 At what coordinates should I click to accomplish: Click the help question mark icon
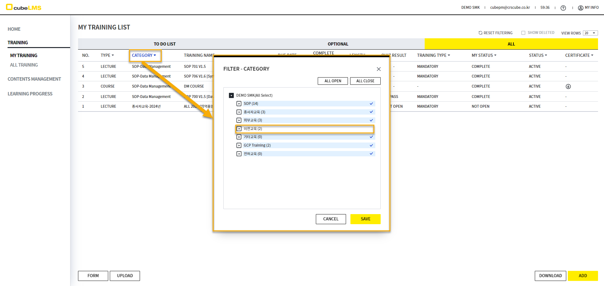tap(563, 8)
